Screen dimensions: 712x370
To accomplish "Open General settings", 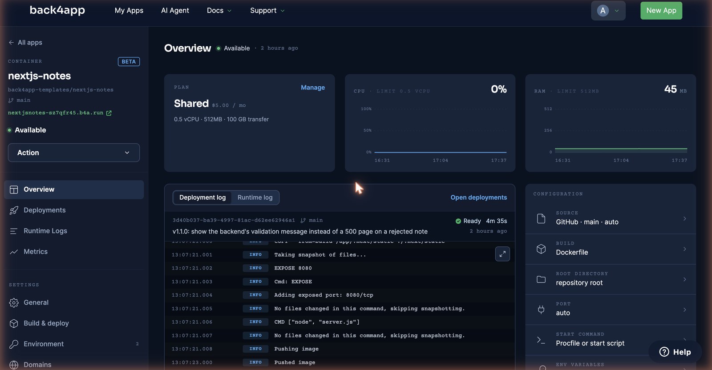I will point(74,303).
